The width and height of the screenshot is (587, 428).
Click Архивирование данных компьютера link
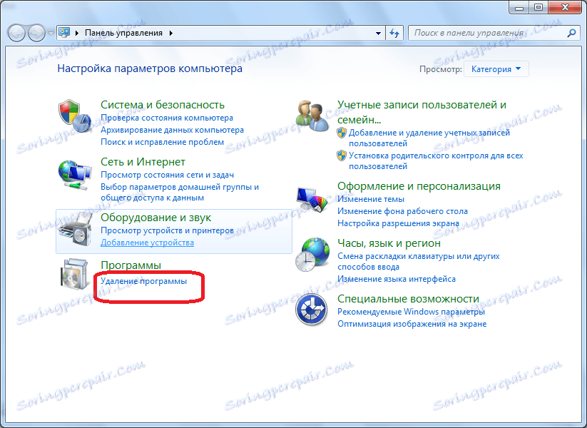point(172,130)
